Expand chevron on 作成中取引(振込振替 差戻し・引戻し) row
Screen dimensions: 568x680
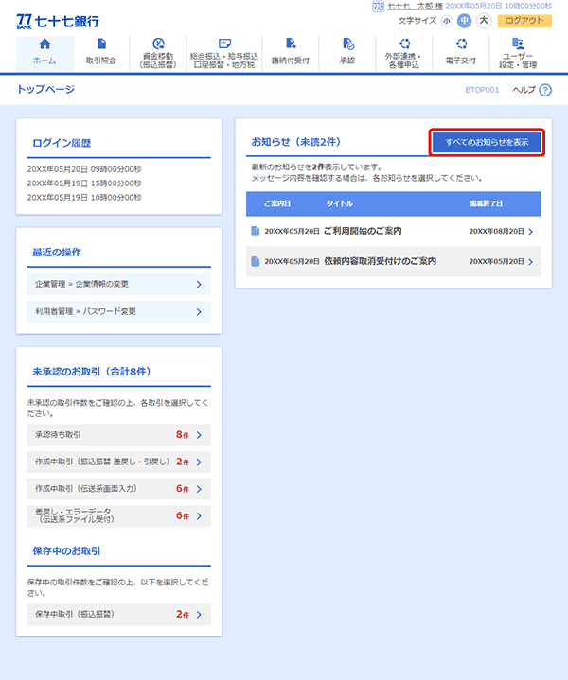click(x=199, y=462)
